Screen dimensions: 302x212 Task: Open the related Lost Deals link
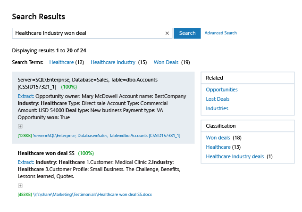click(x=218, y=99)
